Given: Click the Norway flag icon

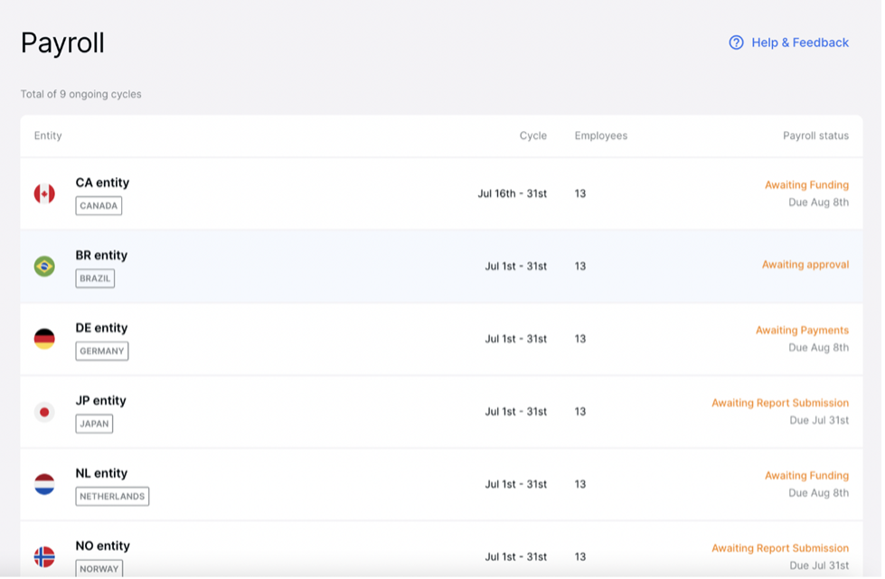Looking at the screenshot, I should [x=44, y=557].
